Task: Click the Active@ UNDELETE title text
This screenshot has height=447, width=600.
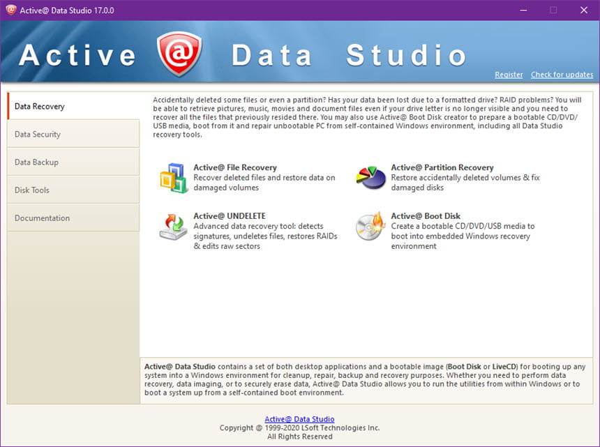Action: click(230, 216)
